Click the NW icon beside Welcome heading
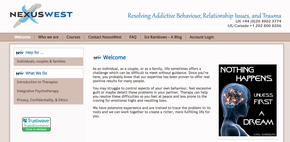Viewport: 290px width, 142px height. [97, 58]
